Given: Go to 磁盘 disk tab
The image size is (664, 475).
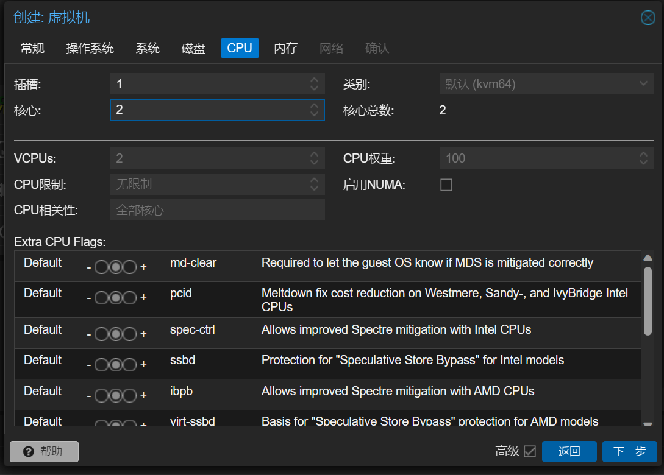Looking at the screenshot, I should tap(193, 48).
